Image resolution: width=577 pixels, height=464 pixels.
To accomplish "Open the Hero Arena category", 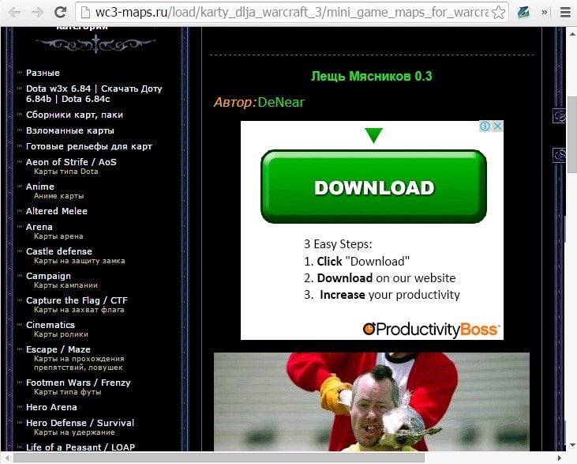I will point(51,407).
